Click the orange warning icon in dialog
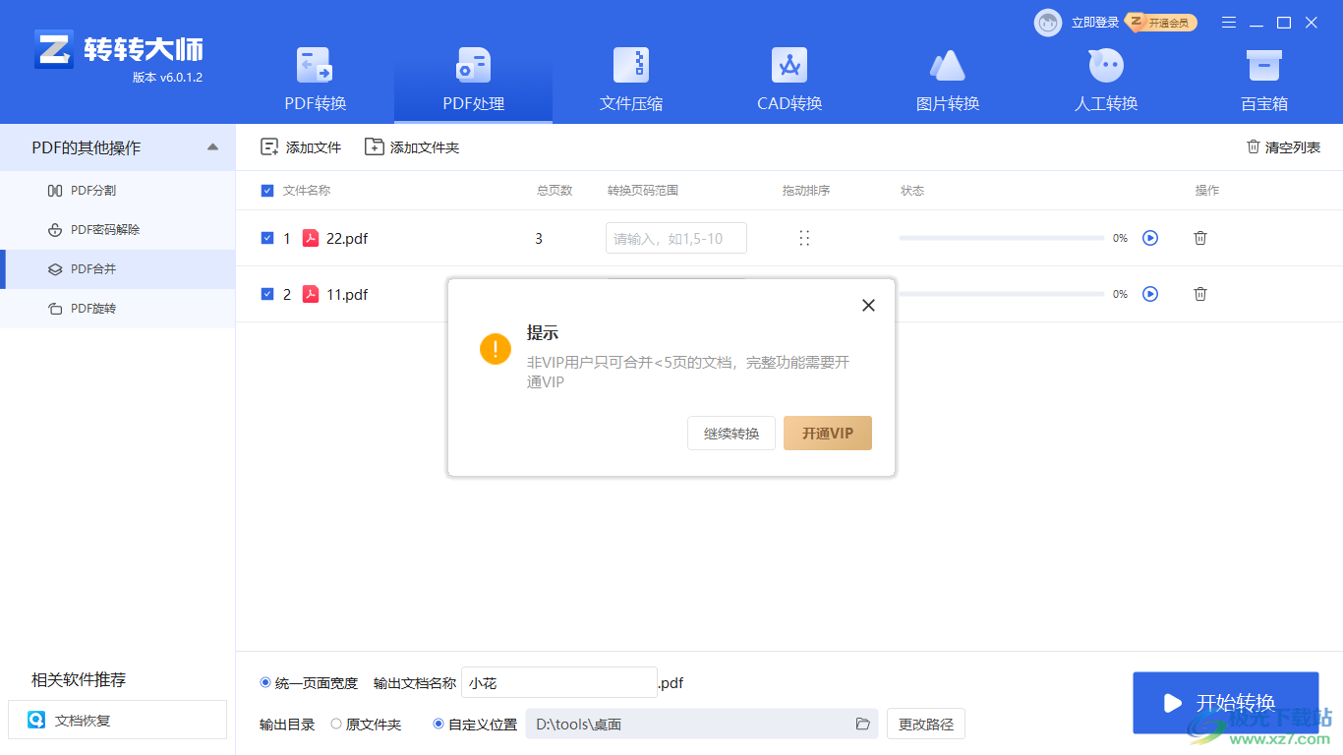Viewport: 1343px width, 755px height. (x=496, y=348)
